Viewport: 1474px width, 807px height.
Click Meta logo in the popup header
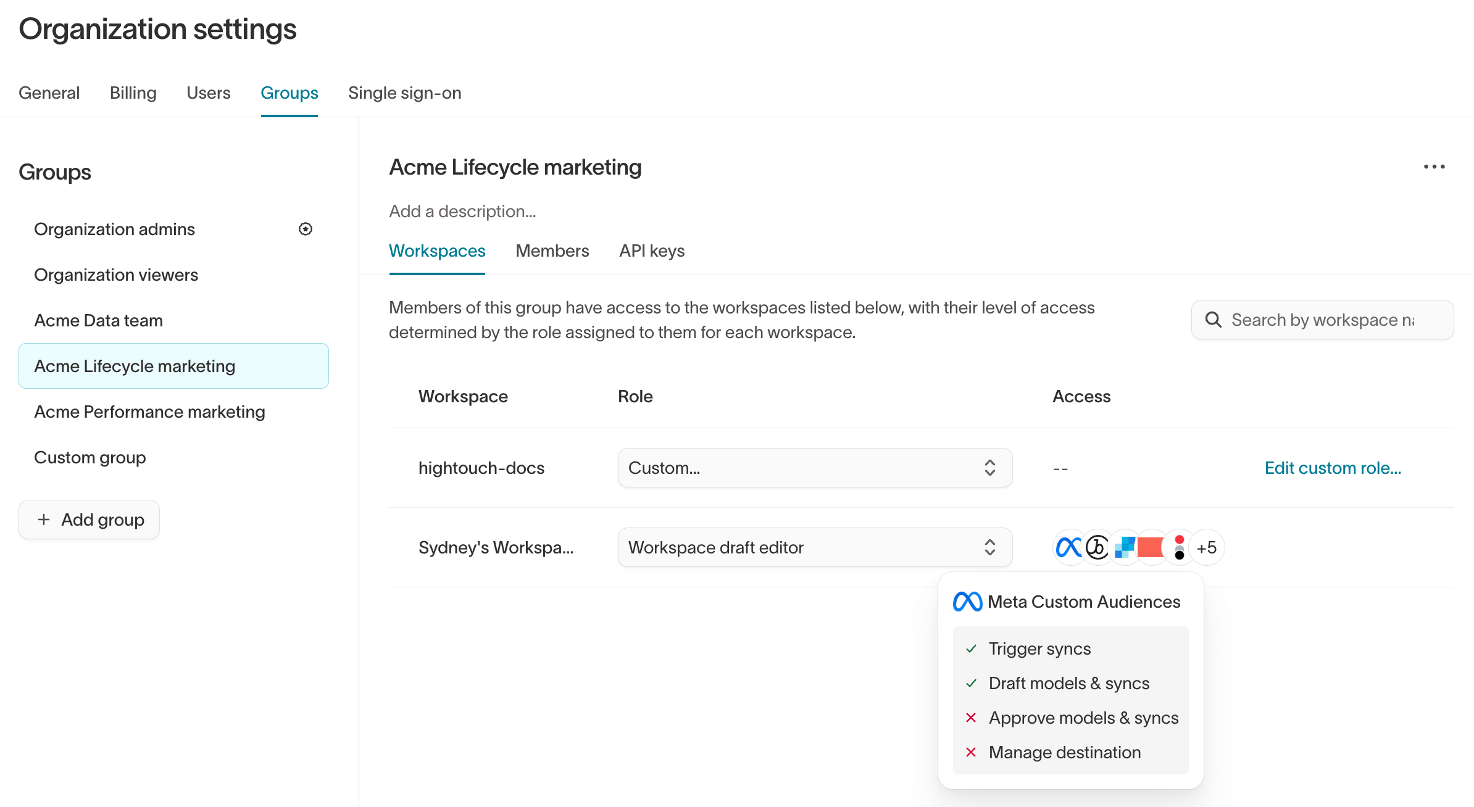click(967, 602)
